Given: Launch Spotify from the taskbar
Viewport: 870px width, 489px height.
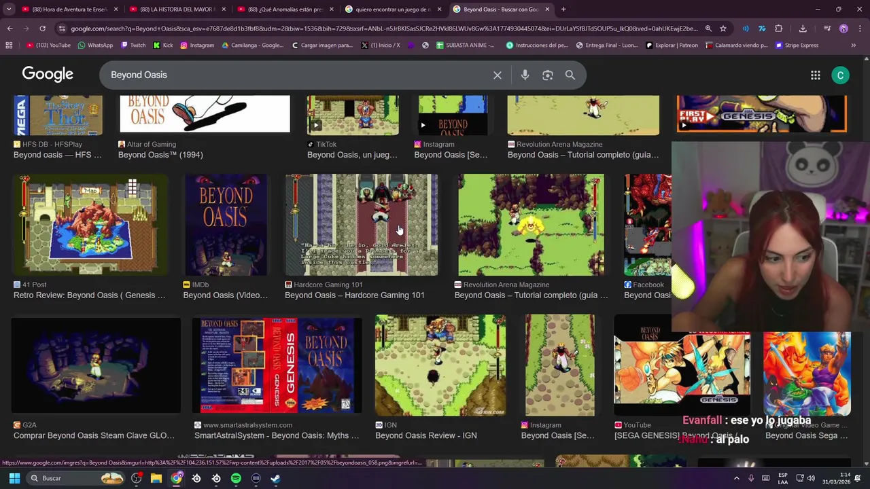Looking at the screenshot, I should 236,478.
